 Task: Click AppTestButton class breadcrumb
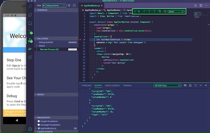114,10
